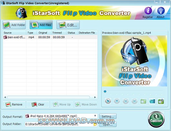Click the Distination File column header
This screenshot has height=131, width=171.
[x=87, y=33]
